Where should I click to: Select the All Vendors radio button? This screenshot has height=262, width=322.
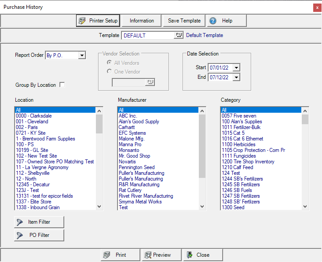[109, 63]
